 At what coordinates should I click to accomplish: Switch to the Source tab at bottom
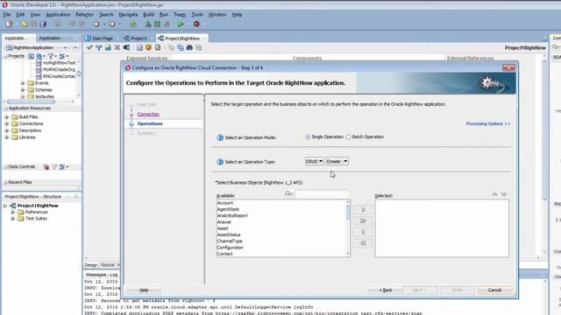[107, 265]
